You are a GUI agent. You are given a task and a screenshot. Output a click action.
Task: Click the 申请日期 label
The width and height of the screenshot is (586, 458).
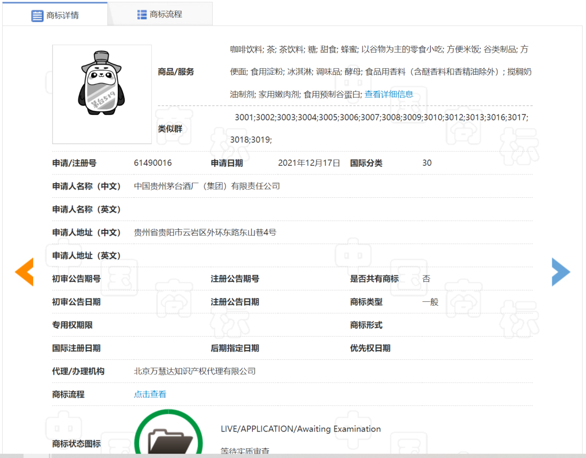coord(227,163)
